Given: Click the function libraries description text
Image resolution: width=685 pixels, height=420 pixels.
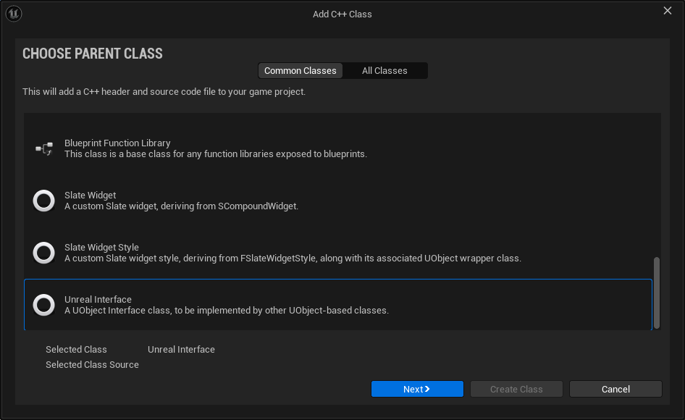Looking at the screenshot, I should tap(216, 154).
